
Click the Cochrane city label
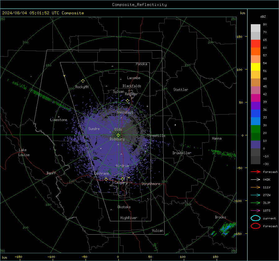[x=101, y=173]
